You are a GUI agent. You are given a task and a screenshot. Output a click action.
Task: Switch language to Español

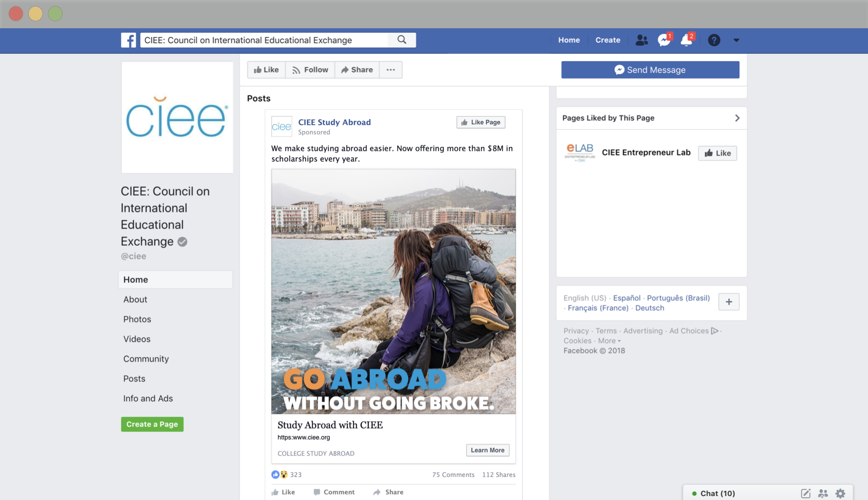[626, 298]
